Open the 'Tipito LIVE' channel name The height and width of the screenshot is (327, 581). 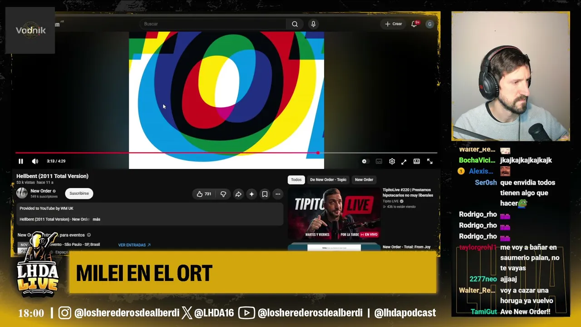click(390, 201)
